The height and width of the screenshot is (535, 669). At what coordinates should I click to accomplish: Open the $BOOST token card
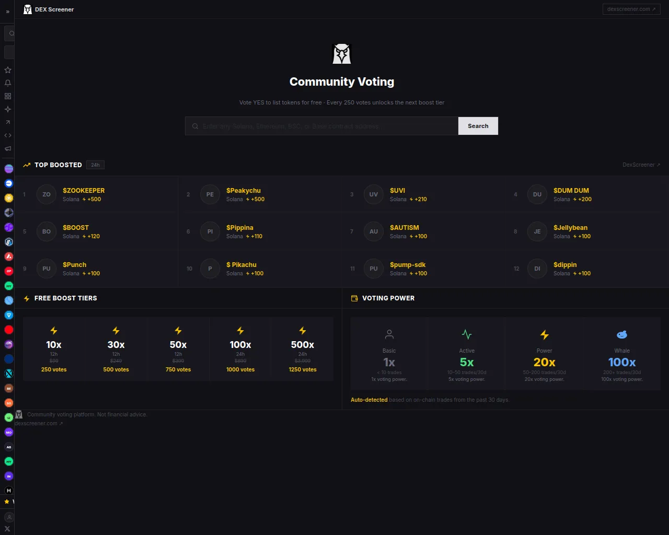(x=96, y=231)
